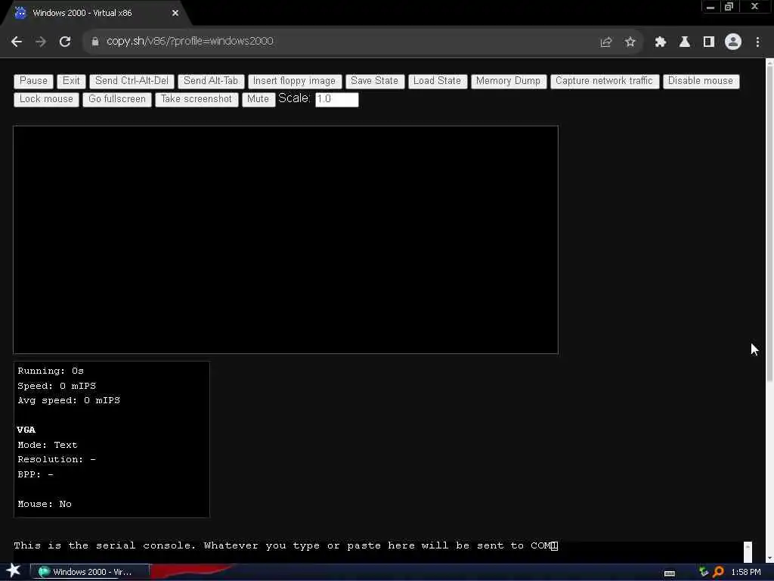
Task: Click the 'Running: 0s' status line
Action: [51, 371]
